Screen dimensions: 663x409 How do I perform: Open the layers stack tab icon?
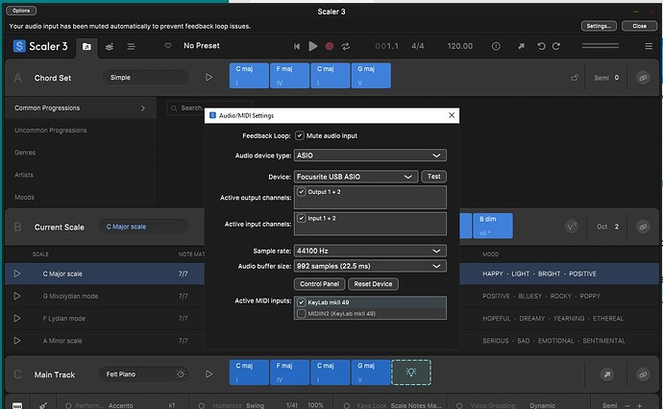point(110,46)
